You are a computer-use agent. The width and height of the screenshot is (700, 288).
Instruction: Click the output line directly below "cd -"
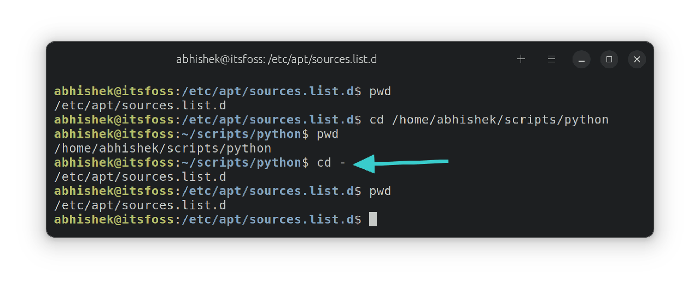click(140, 177)
